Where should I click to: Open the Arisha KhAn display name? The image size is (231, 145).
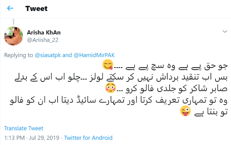coord(44,32)
